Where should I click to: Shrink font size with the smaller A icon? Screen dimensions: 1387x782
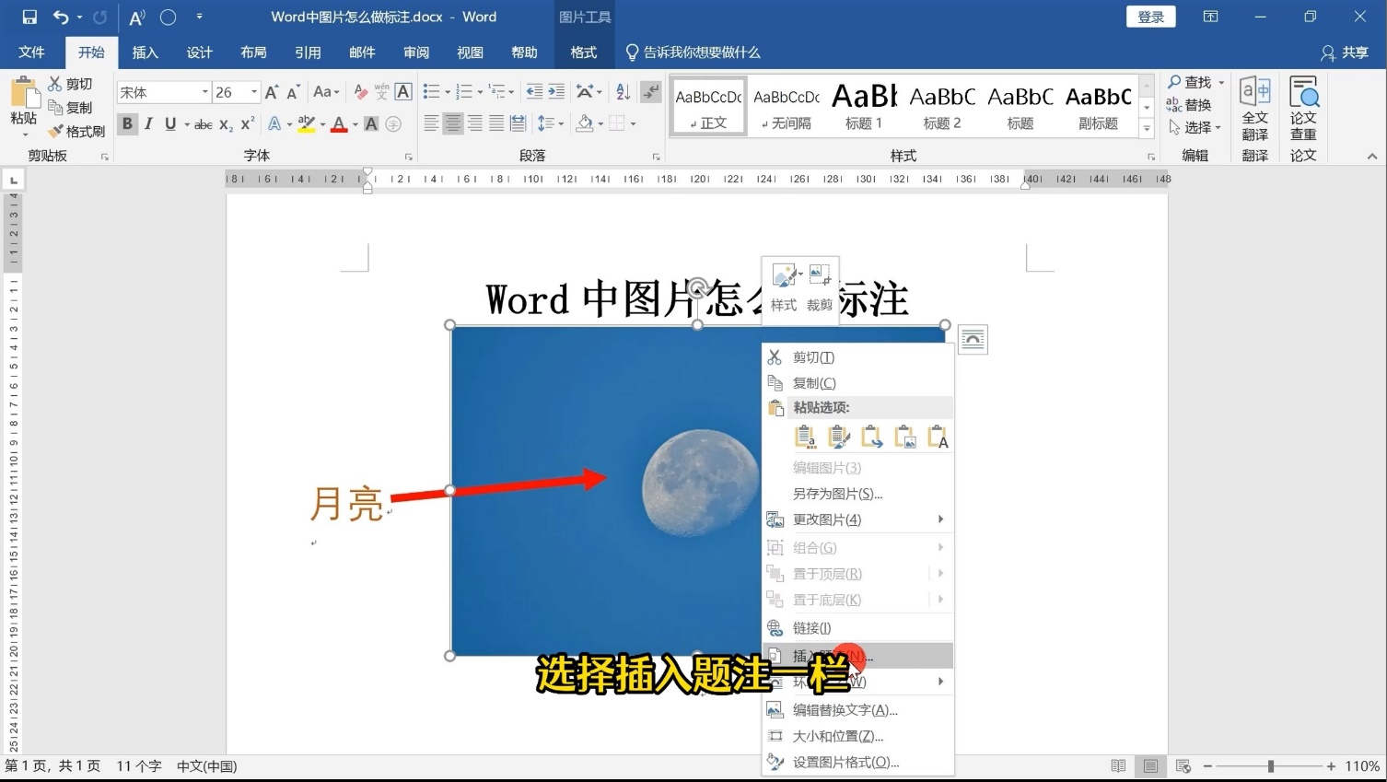pos(294,92)
